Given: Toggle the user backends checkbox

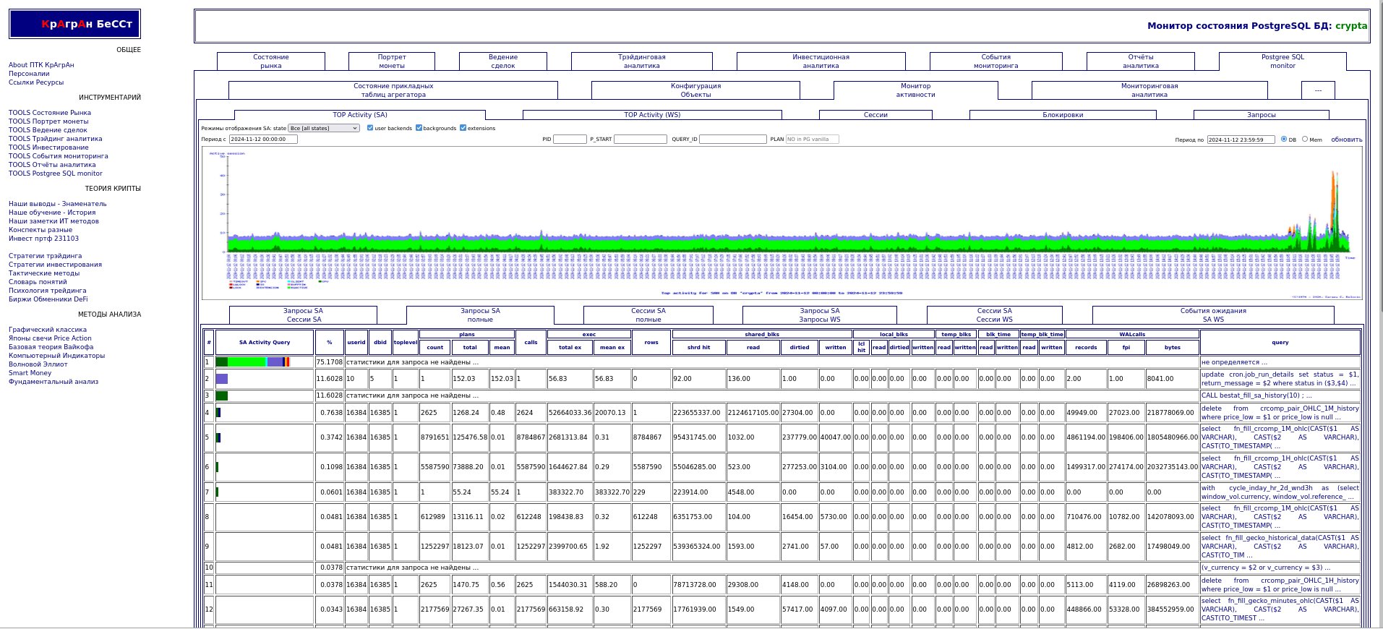Looking at the screenshot, I should pyautogui.click(x=370, y=128).
